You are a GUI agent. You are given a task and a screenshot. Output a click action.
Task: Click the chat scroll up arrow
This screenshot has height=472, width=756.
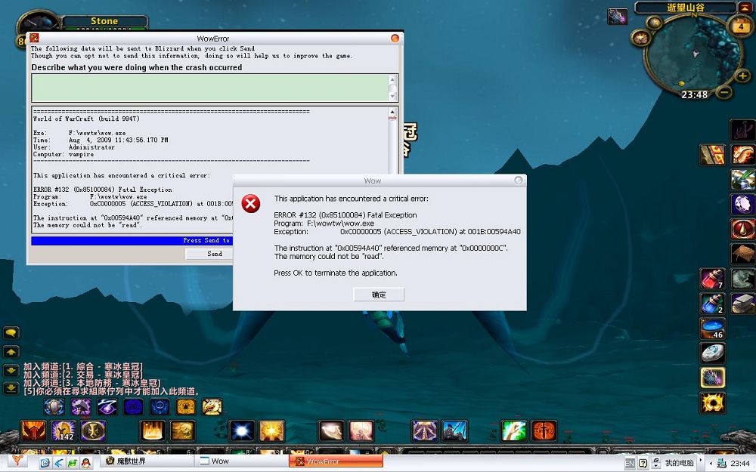[x=11, y=352]
